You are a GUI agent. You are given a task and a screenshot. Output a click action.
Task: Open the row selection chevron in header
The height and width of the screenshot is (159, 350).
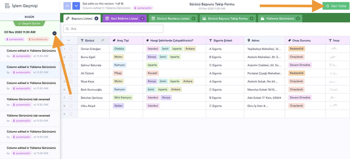69,40
